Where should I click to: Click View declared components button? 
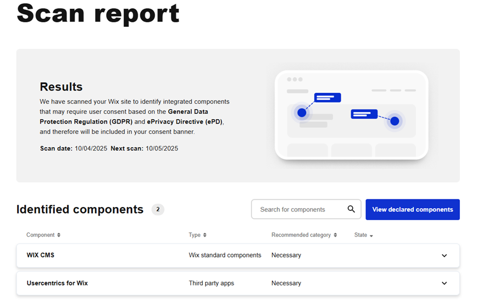click(413, 209)
